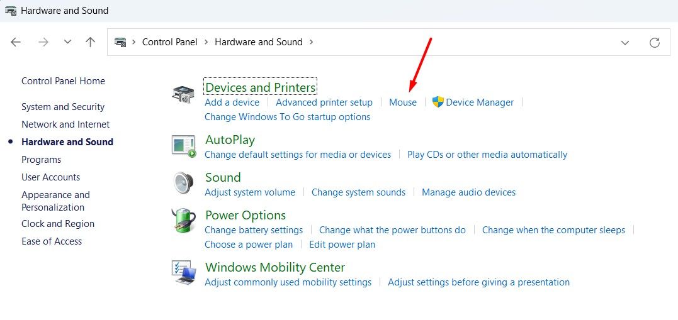The width and height of the screenshot is (678, 320).
Task: Expand chevron after Control Panel breadcrumb
Action: pos(206,42)
